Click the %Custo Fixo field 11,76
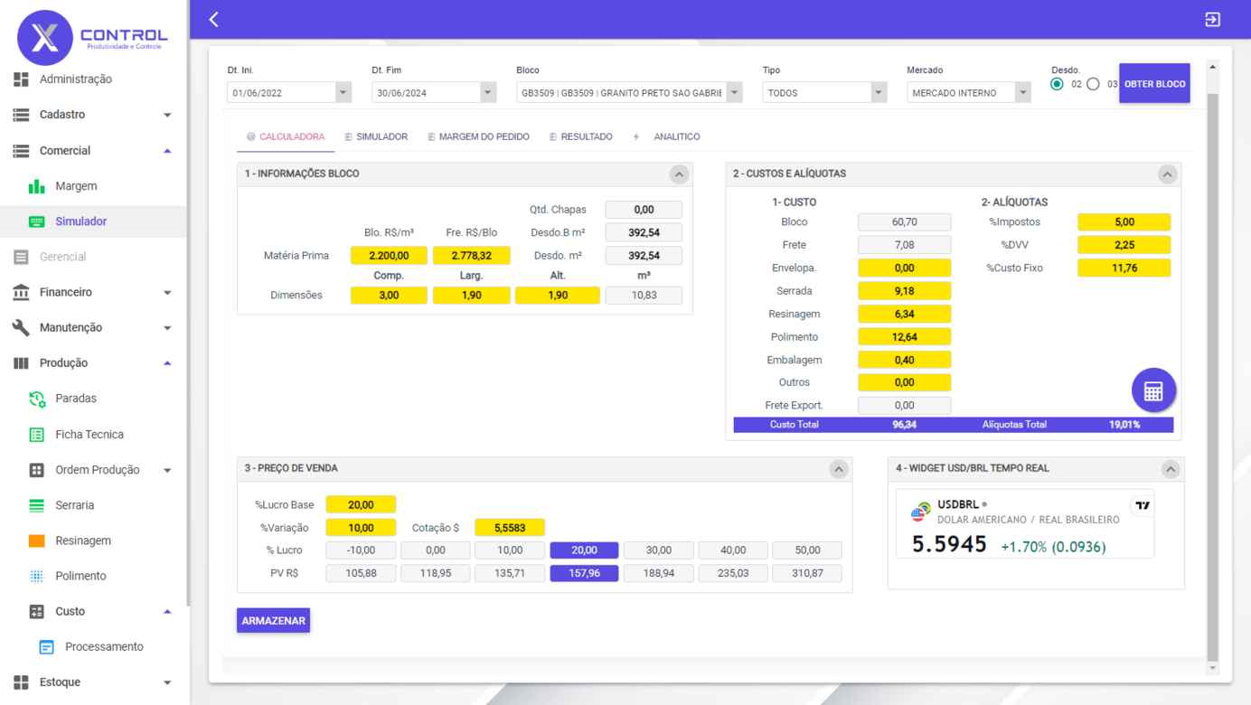Viewport: 1251px width, 705px height. pos(1124,268)
